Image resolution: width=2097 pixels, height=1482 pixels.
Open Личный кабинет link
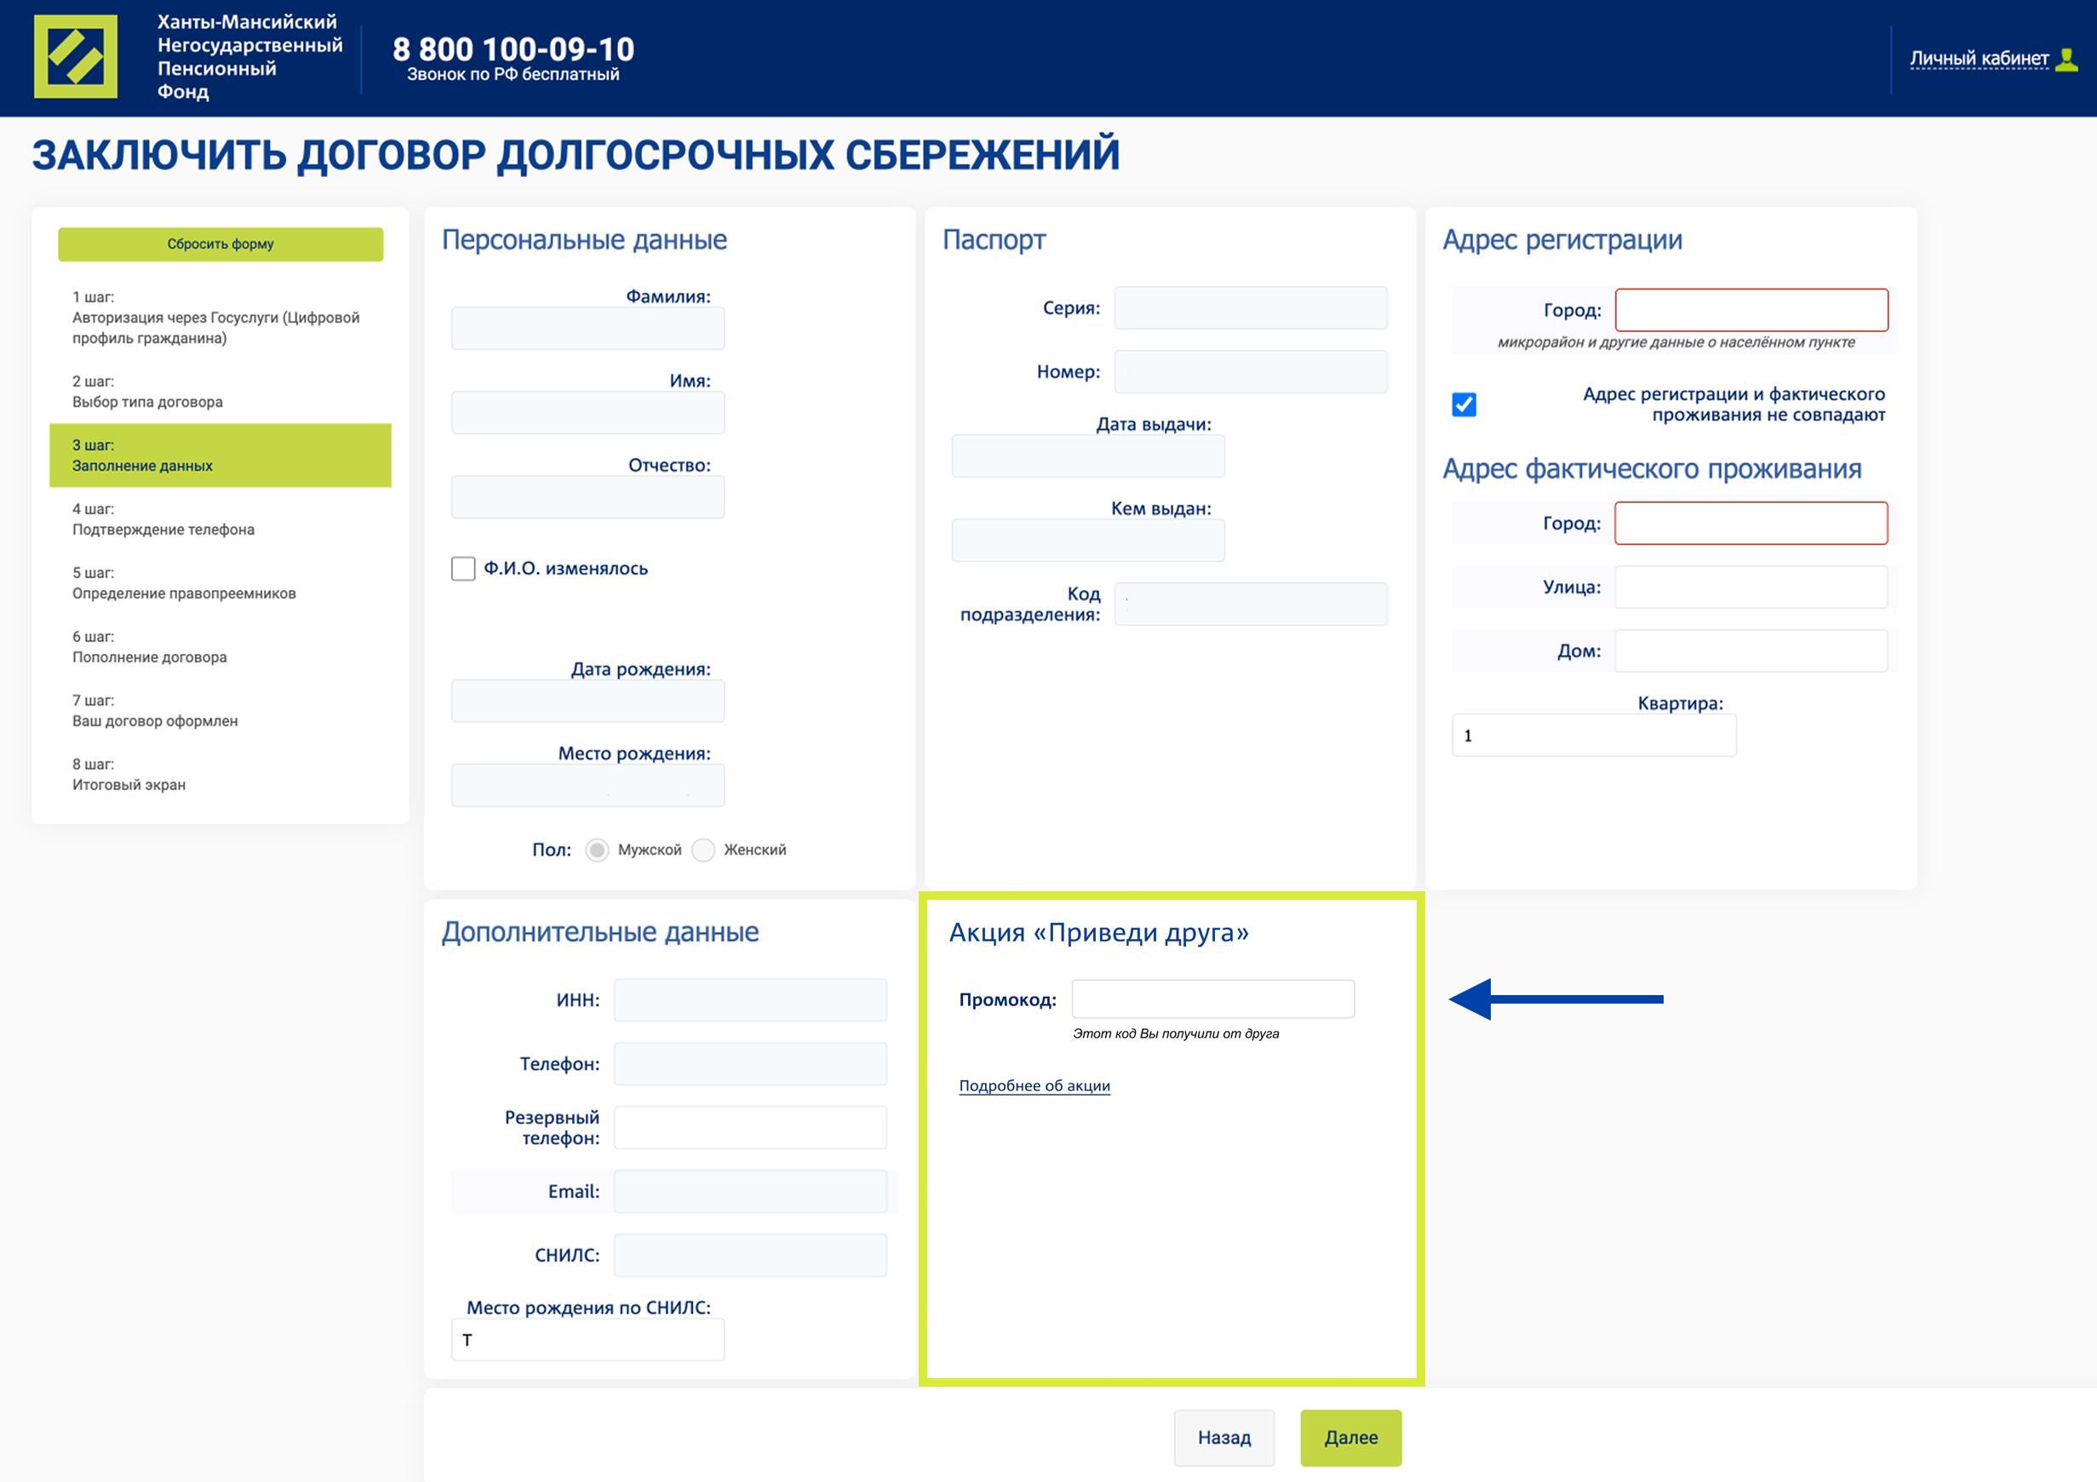tap(1979, 60)
